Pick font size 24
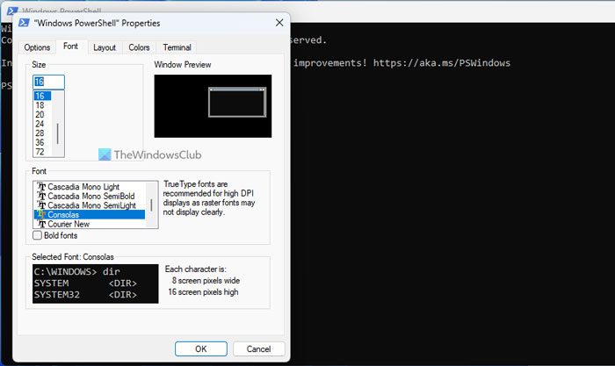615x366 pixels. (x=42, y=124)
